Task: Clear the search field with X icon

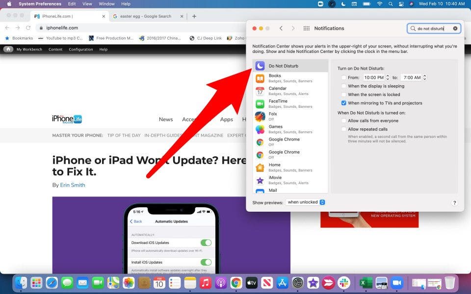Action: click(455, 28)
